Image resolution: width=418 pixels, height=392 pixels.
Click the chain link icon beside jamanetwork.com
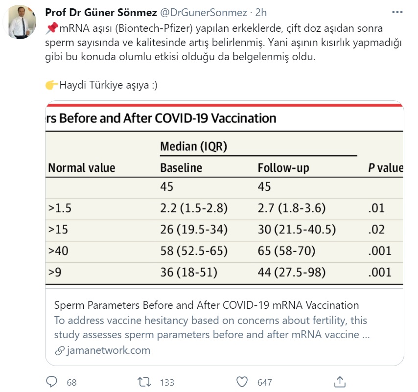[60, 351]
